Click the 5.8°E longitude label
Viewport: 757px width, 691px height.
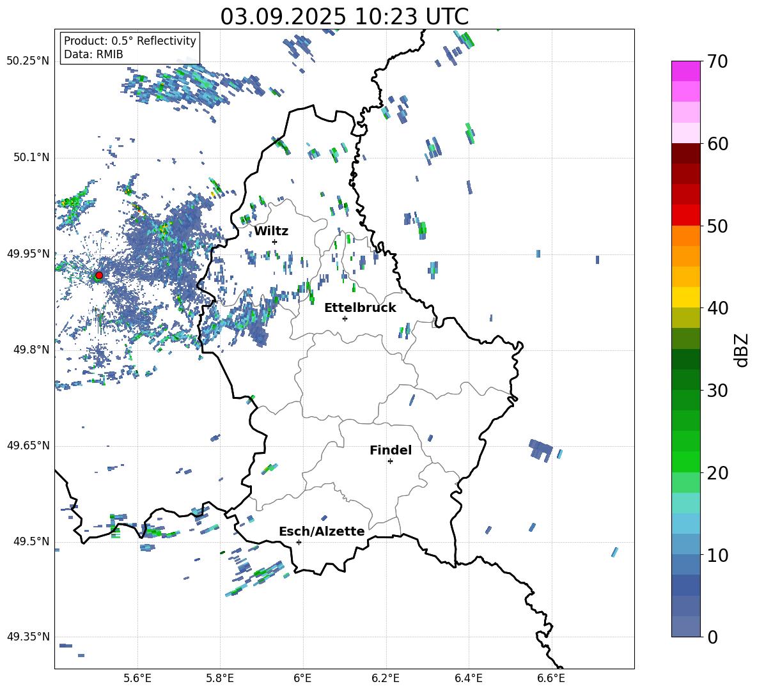tap(220, 678)
